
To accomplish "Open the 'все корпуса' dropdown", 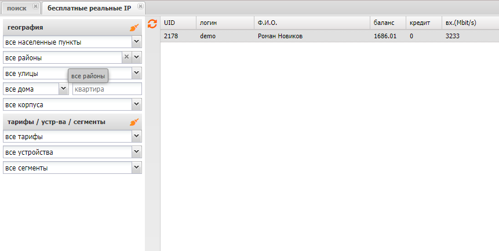I will tap(136, 104).
